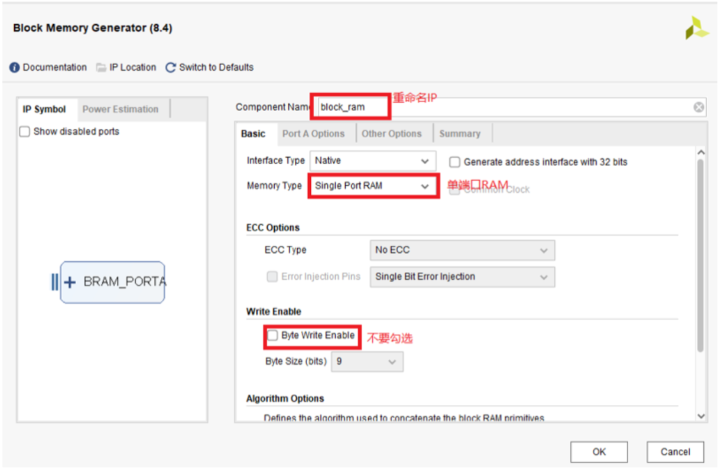Viewport: 718px width, 471px height.
Task: Click the IP Location folder icon
Action: (101, 68)
